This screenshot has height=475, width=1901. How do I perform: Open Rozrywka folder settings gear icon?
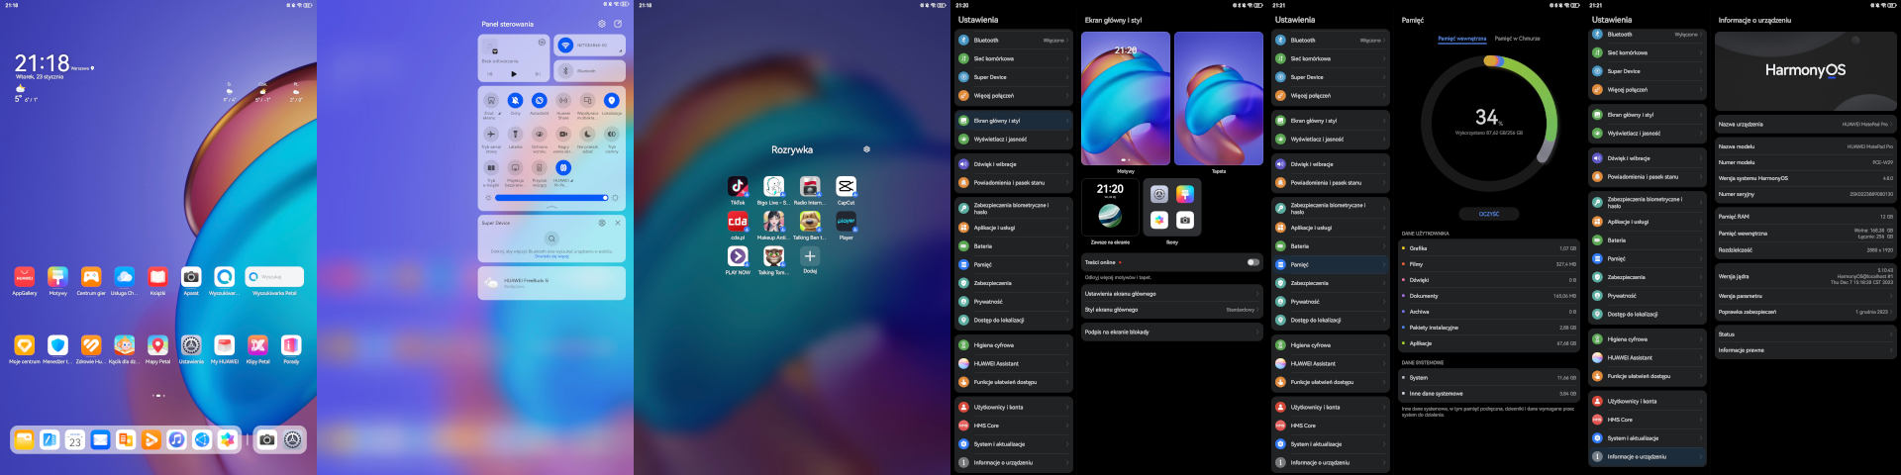(866, 149)
